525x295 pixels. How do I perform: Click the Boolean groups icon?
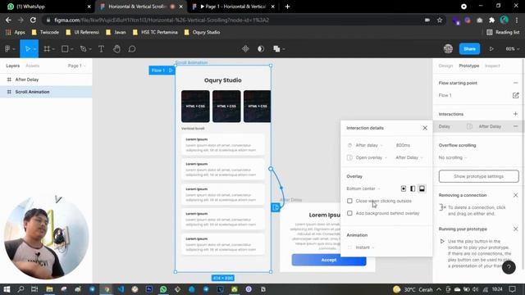point(276,49)
